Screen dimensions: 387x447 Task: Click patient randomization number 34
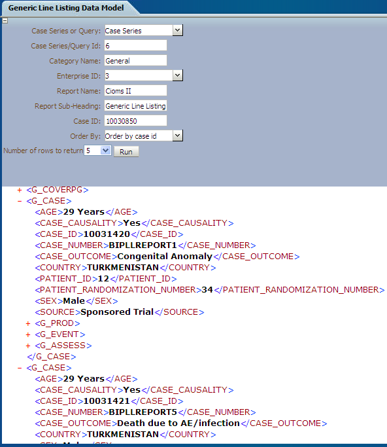point(207,290)
